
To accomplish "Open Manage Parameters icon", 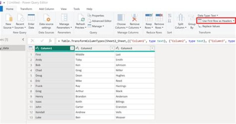I will click(x=64, y=18).
